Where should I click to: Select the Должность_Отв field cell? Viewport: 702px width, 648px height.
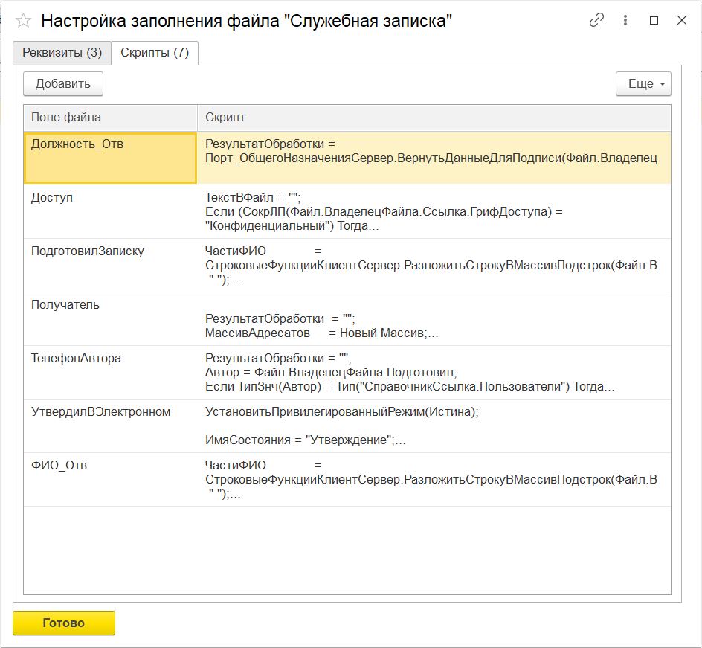pos(110,158)
